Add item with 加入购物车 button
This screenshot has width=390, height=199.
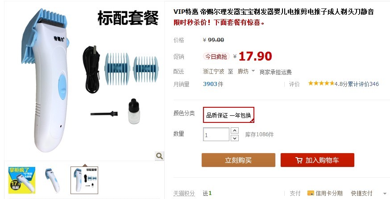(x=317, y=160)
